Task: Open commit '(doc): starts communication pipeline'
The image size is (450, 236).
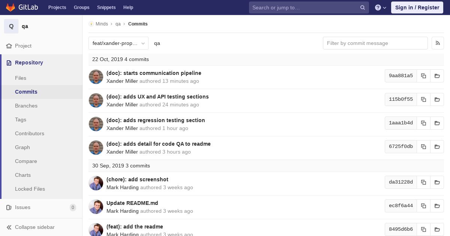Action: 154,73
